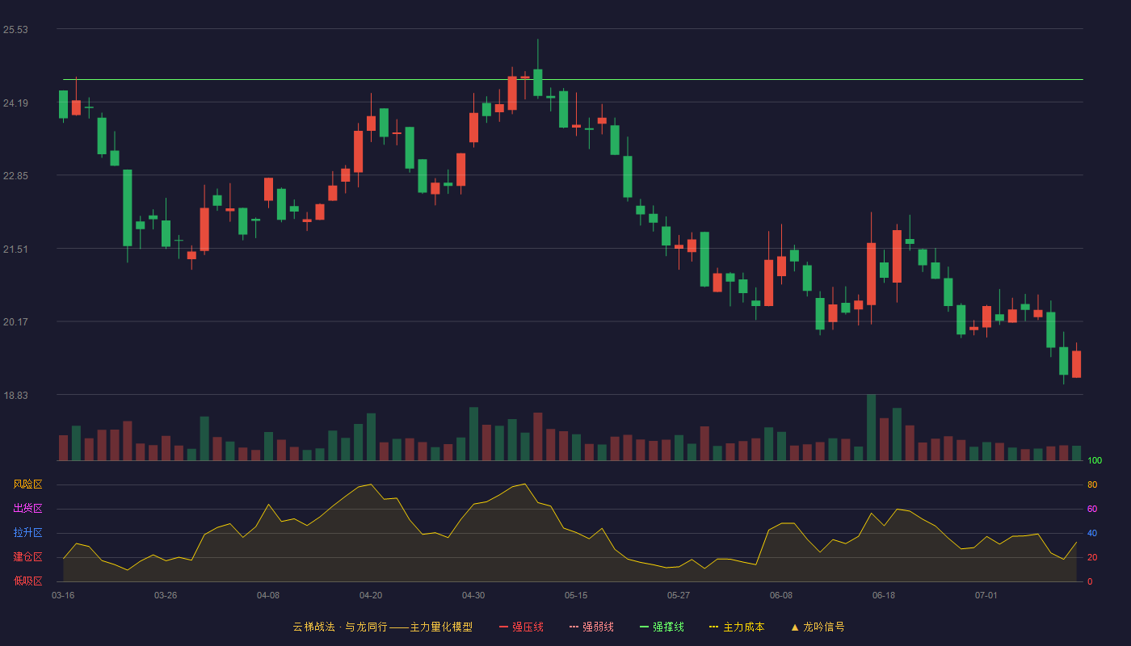Image resolution: width=1131 pixels, height=646 pixels.
Task: Click the 20.17 price axis label
Action: 15,322
